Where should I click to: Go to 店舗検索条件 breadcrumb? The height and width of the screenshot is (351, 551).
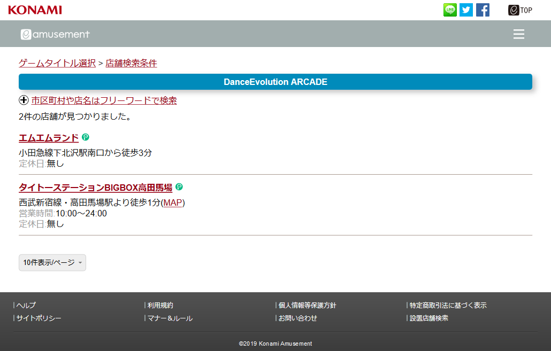coord(131,63)
